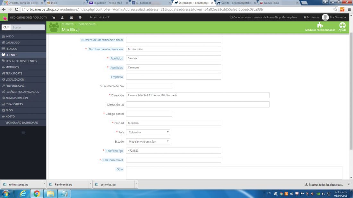Click the Dirección field
Image resolution: width=353 pixels, height=198 pixels.
tap(198, 95)
